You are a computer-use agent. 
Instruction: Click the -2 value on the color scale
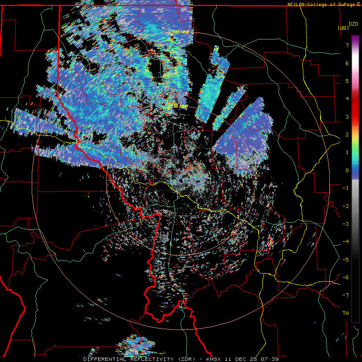tap(346, 206)
